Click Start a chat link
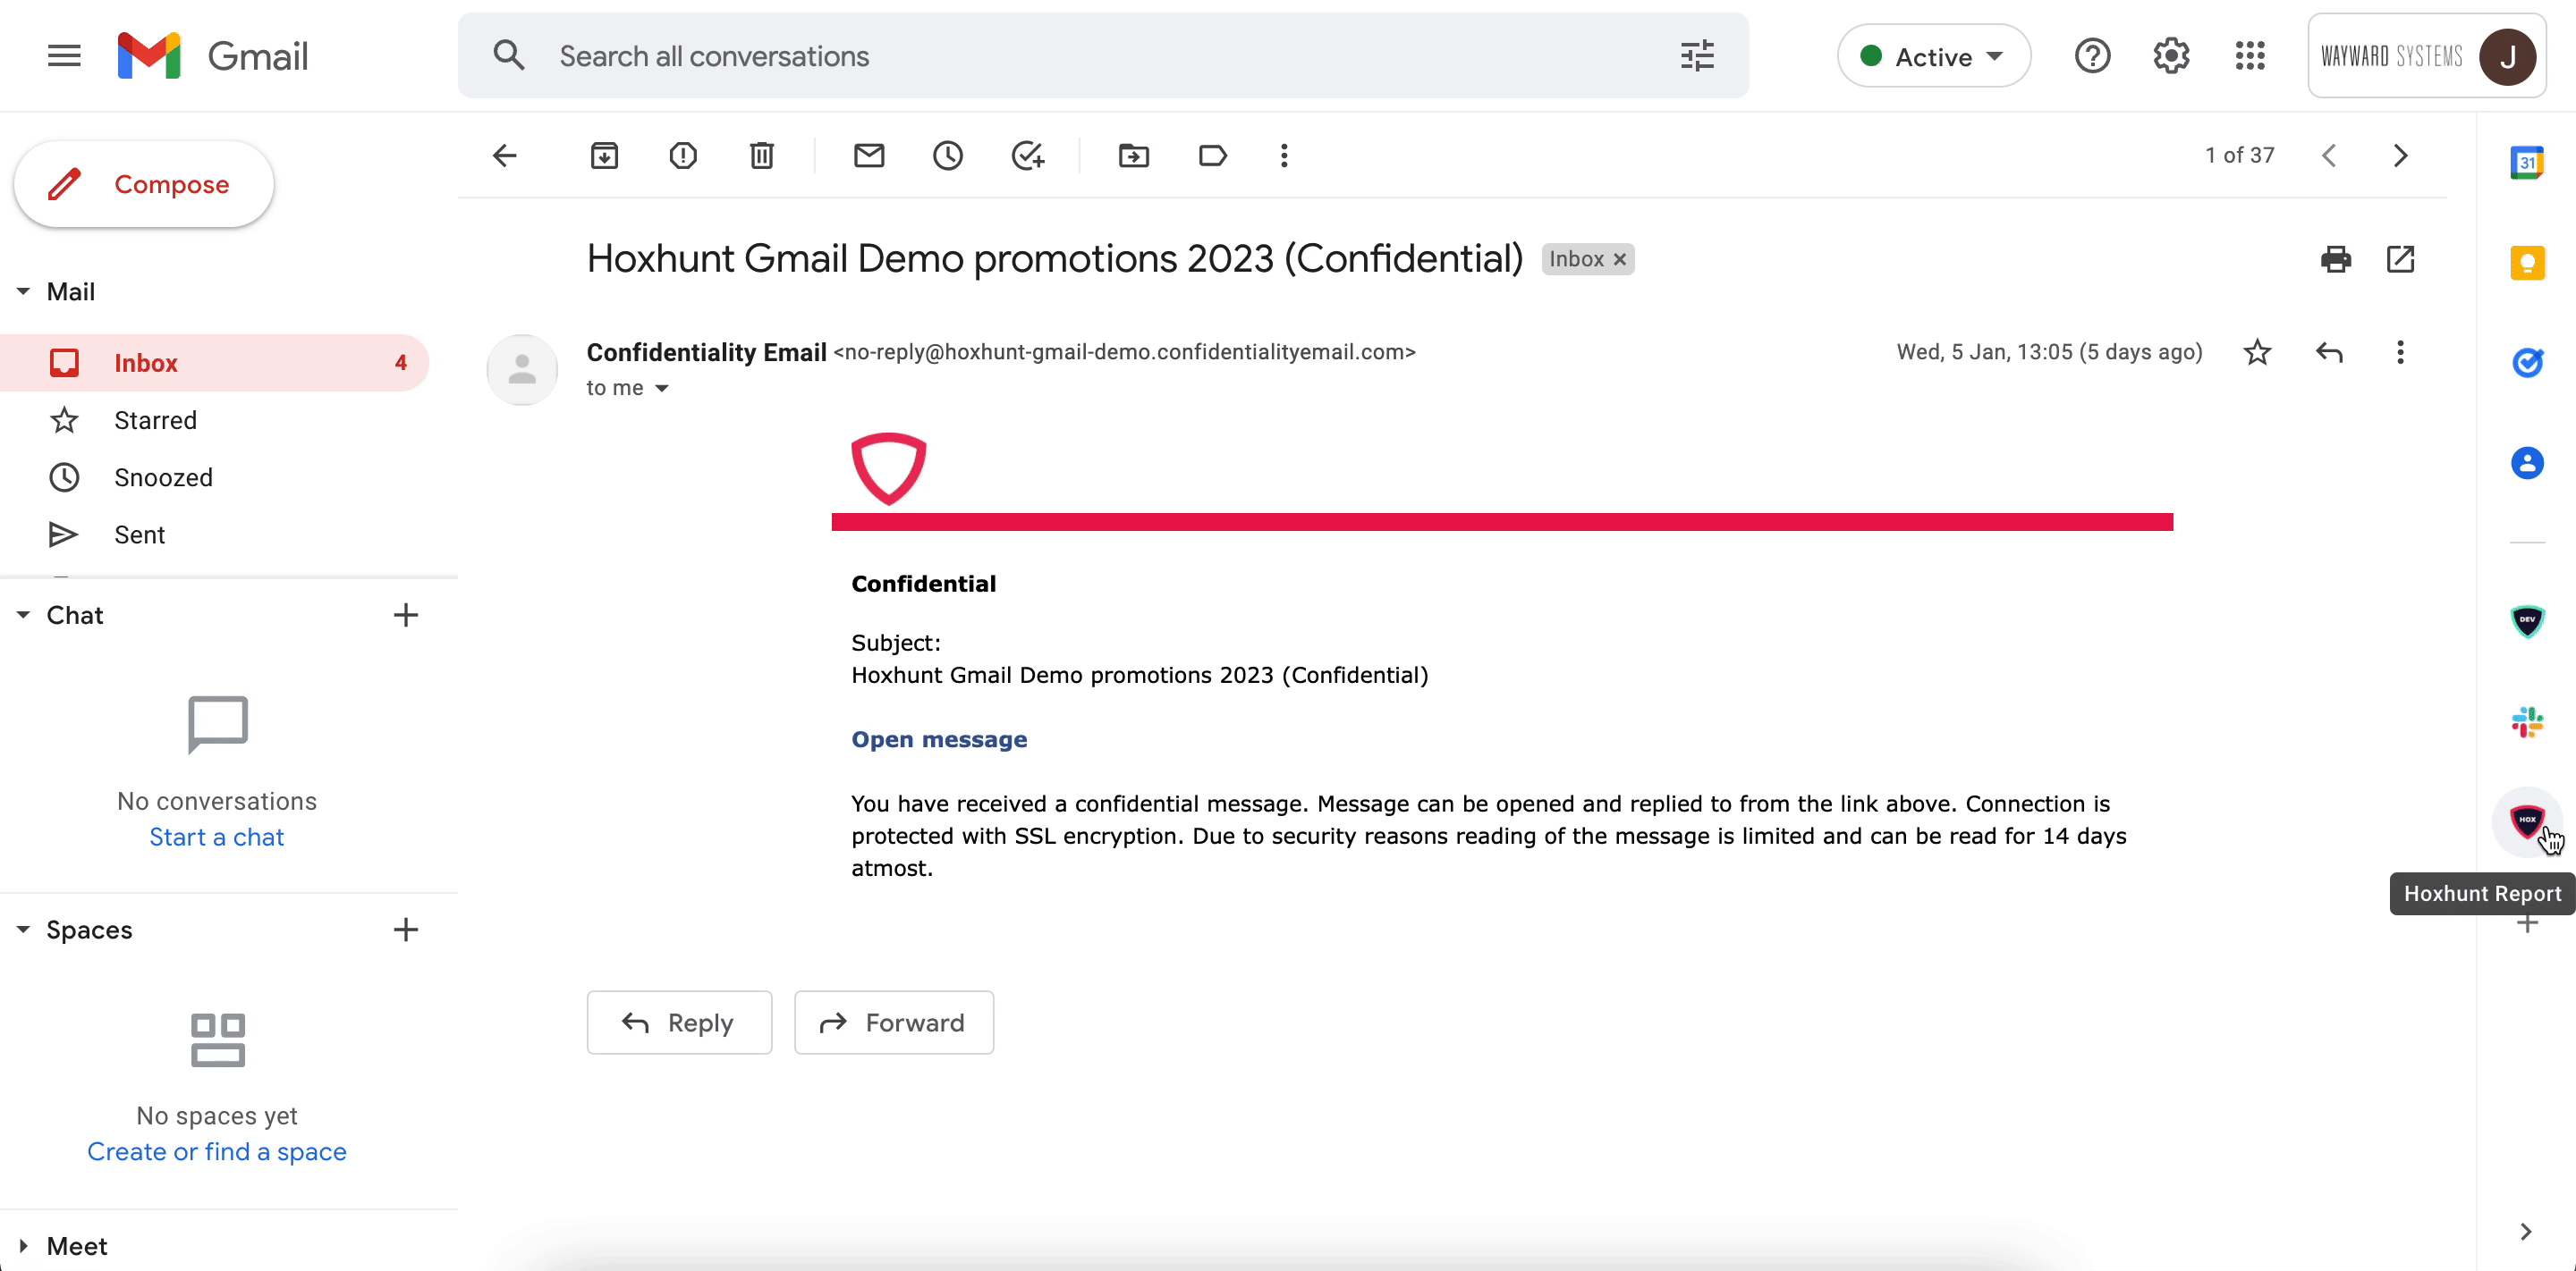The image size is (2576, 1271). coord(216,838)
